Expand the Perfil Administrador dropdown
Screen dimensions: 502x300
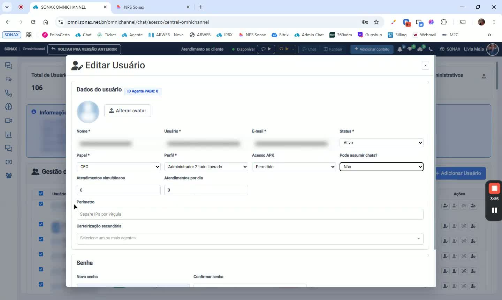click(x=206, y=167)
